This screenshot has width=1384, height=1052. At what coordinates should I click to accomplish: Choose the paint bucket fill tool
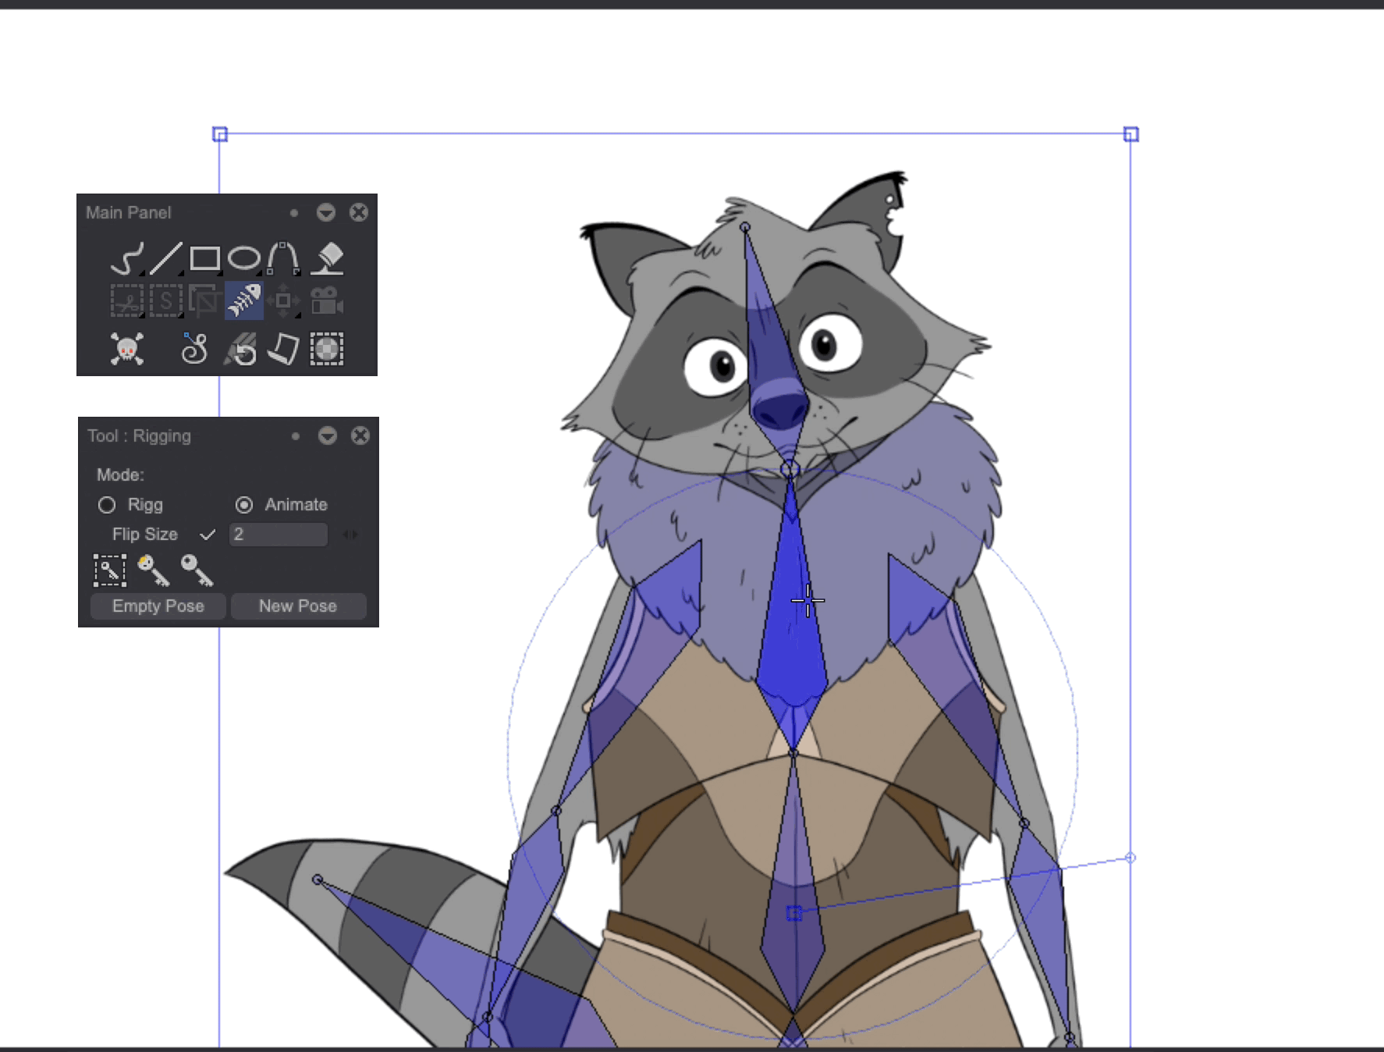tap(328, 259)
